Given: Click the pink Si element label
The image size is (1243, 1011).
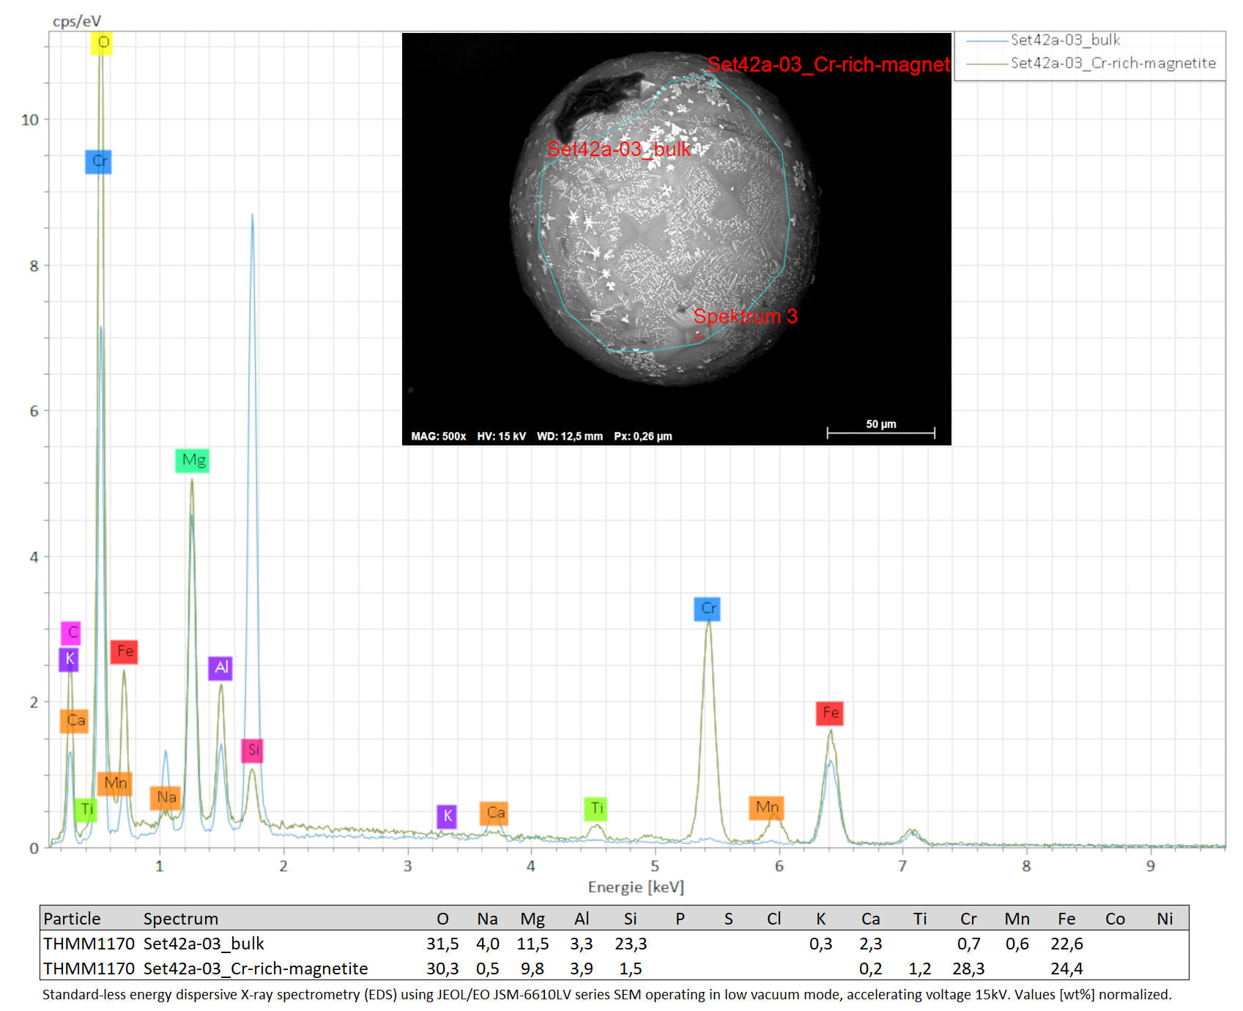Looking at the screenshot, I should (x=253, y=750).
